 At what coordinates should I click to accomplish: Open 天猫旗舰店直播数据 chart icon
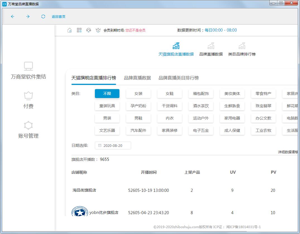pos(176,46)
